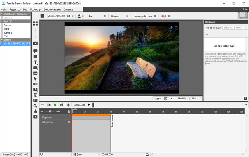Click the upload arrow icon on Объекты row
The image size is (249, 157).
[69, 122]
